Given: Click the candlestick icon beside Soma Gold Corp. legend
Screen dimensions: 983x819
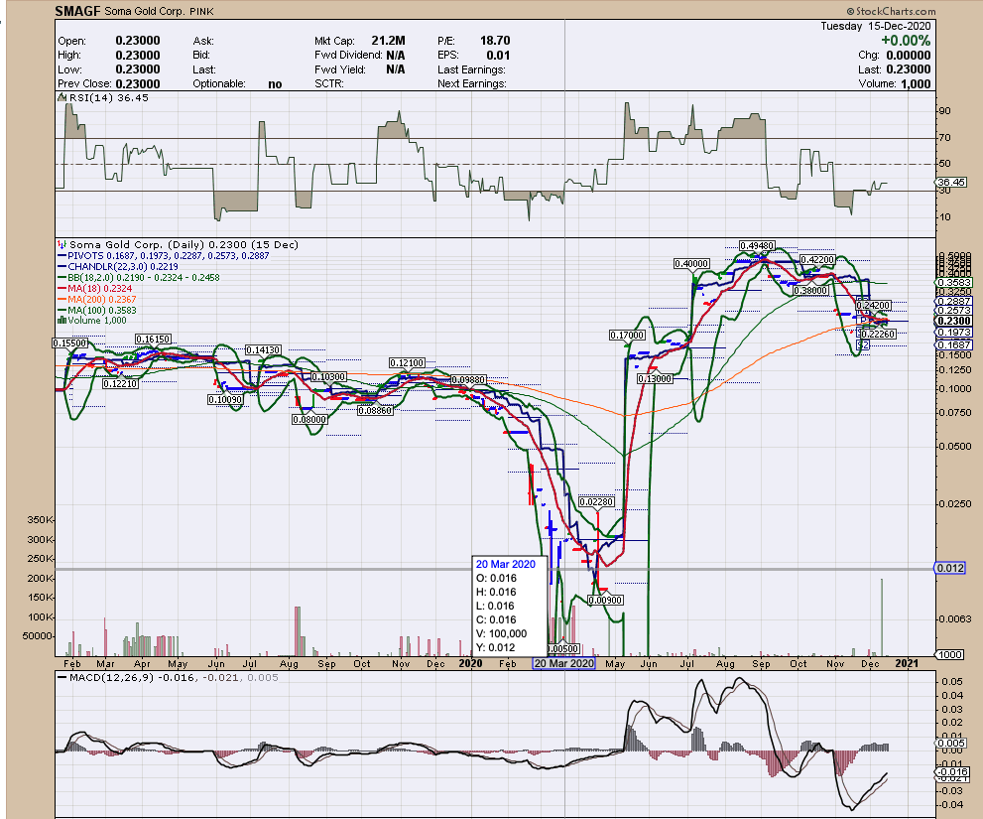Looking at the screenshot, I should tap(61, 244).
